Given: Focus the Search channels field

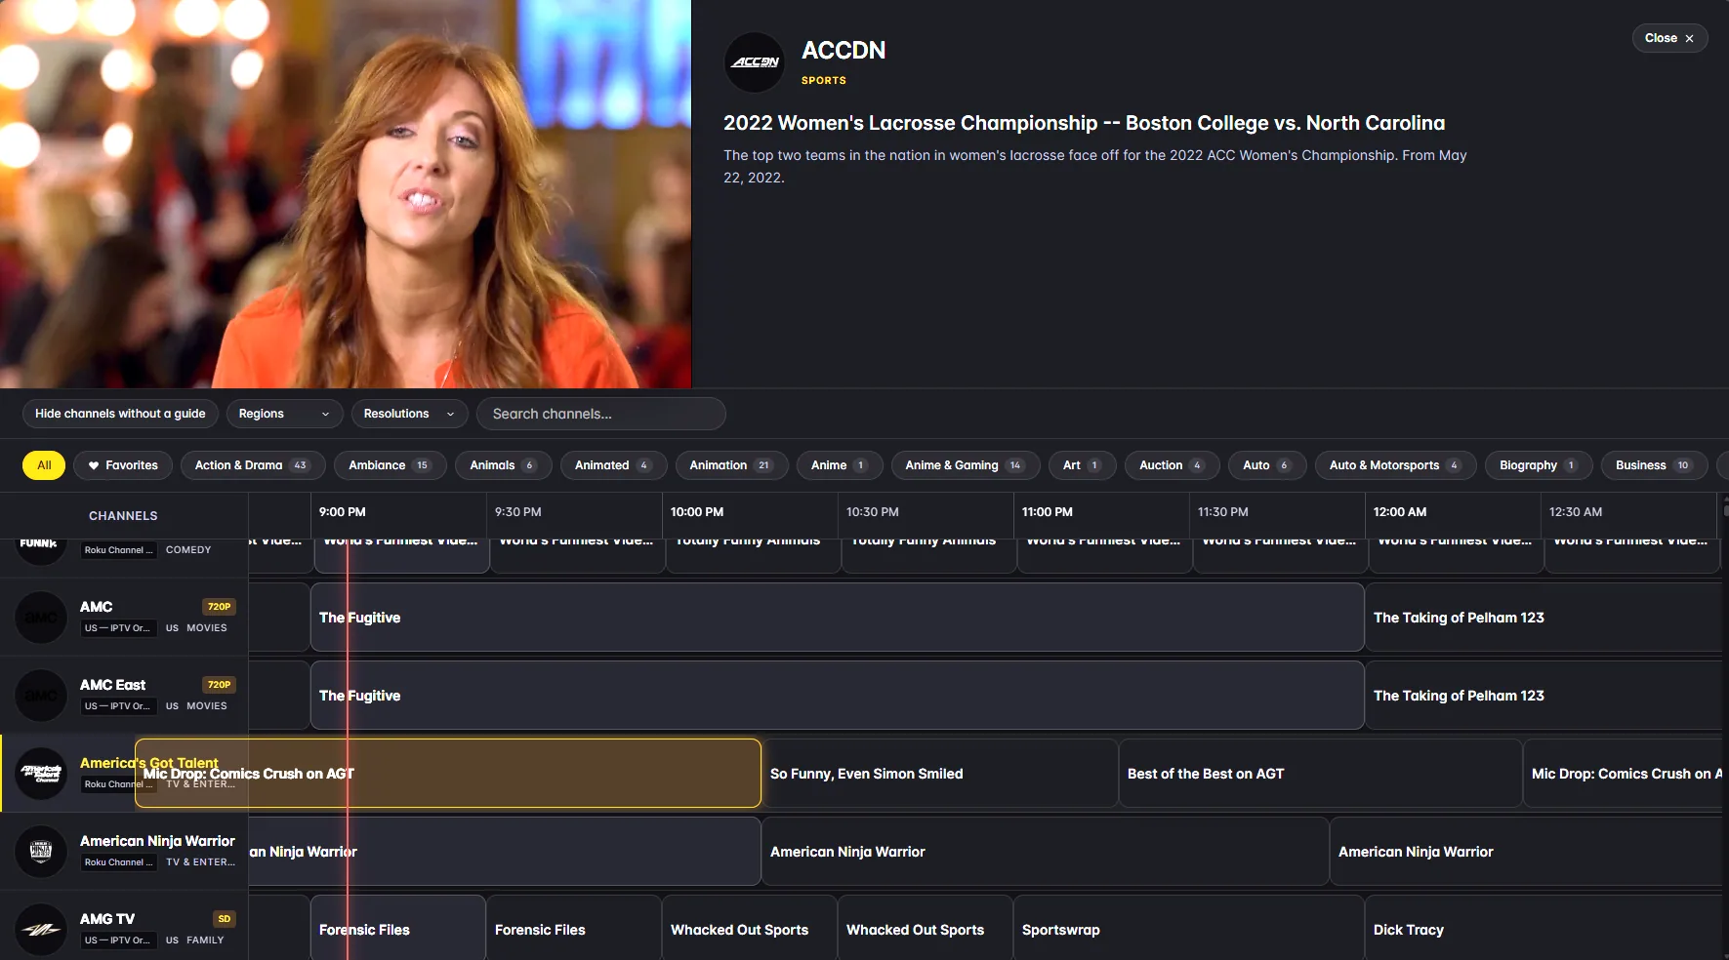Looking at the screenshot, I should [x=600, y=414].
